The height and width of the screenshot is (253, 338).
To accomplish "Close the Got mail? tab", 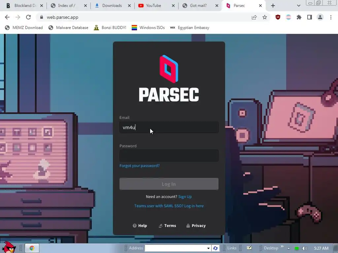I will (217, 6).
